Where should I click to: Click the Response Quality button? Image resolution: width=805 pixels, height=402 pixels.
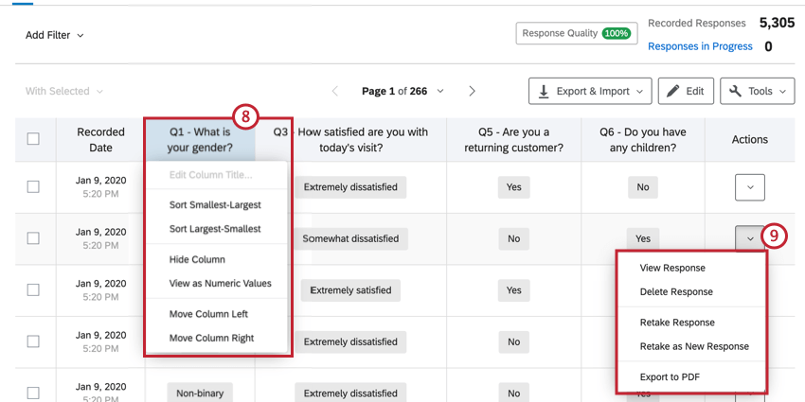(562, 33)
